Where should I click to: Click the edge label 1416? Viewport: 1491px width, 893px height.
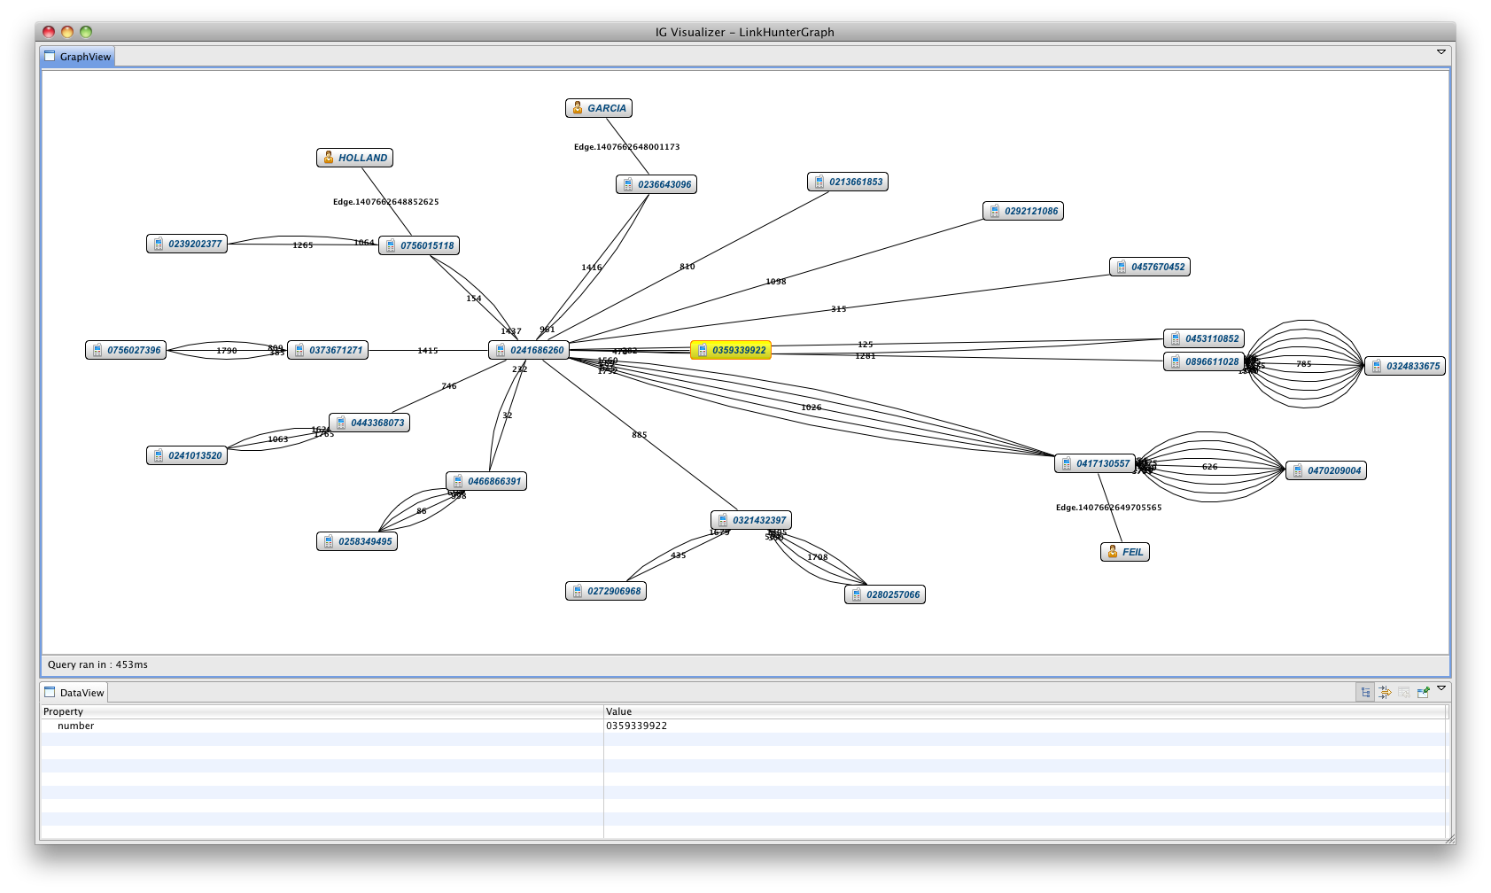pyautogui.click(x=592, y=268)
